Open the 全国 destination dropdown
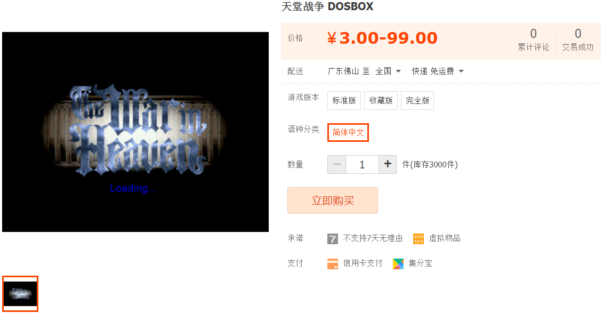This screenshot has height=313, width=603. click(x=389, y=71)
